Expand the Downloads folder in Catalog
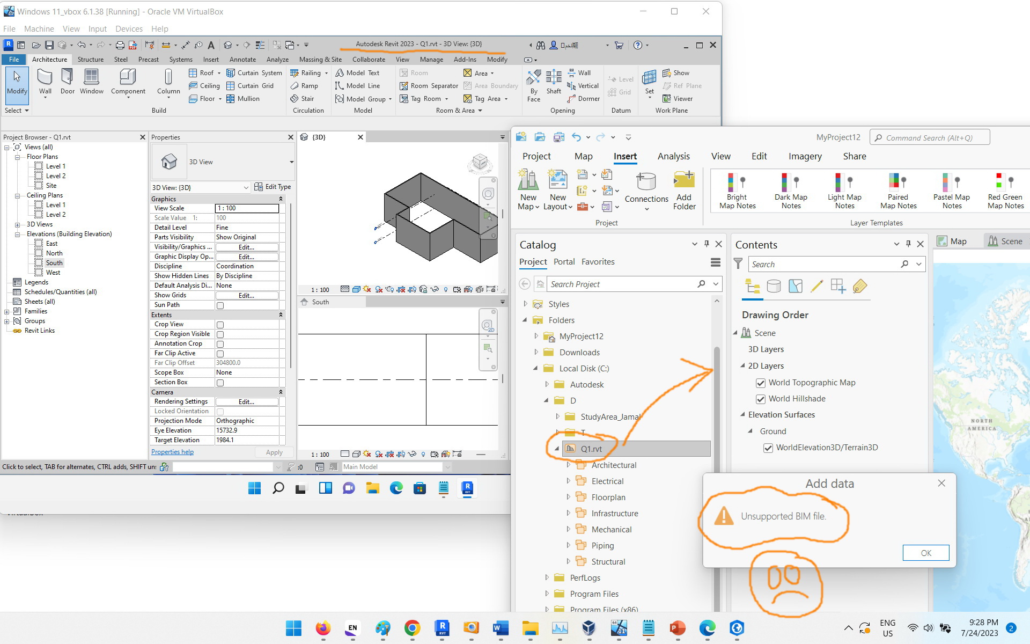This screenshot has height=644, width=1030. [536, 352]
